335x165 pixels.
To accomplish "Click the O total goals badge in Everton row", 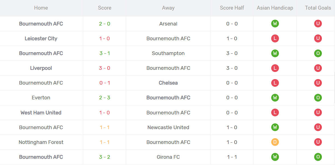I will coord(318,98).
